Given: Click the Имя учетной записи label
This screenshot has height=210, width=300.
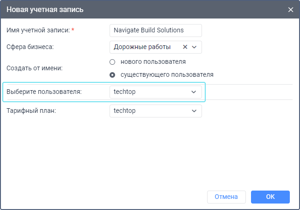Looking at the screenshot, I should coord(38,30).
